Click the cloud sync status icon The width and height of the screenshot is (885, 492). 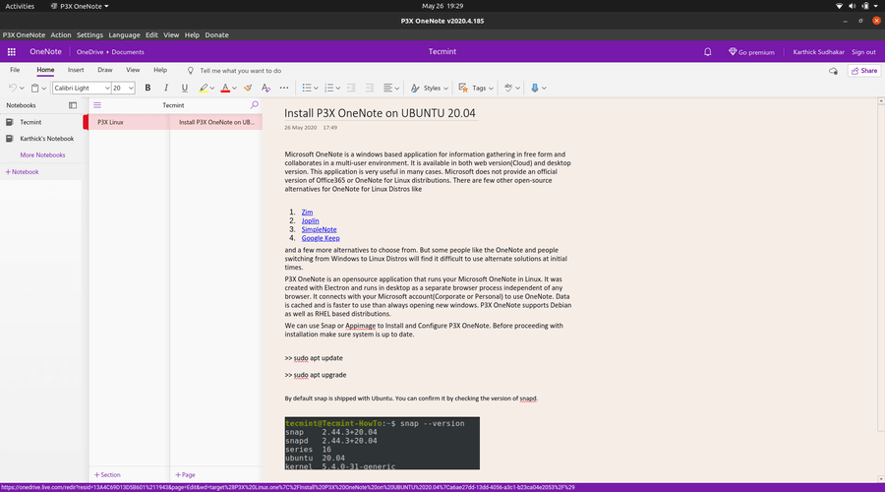click(x=833, y=71)
